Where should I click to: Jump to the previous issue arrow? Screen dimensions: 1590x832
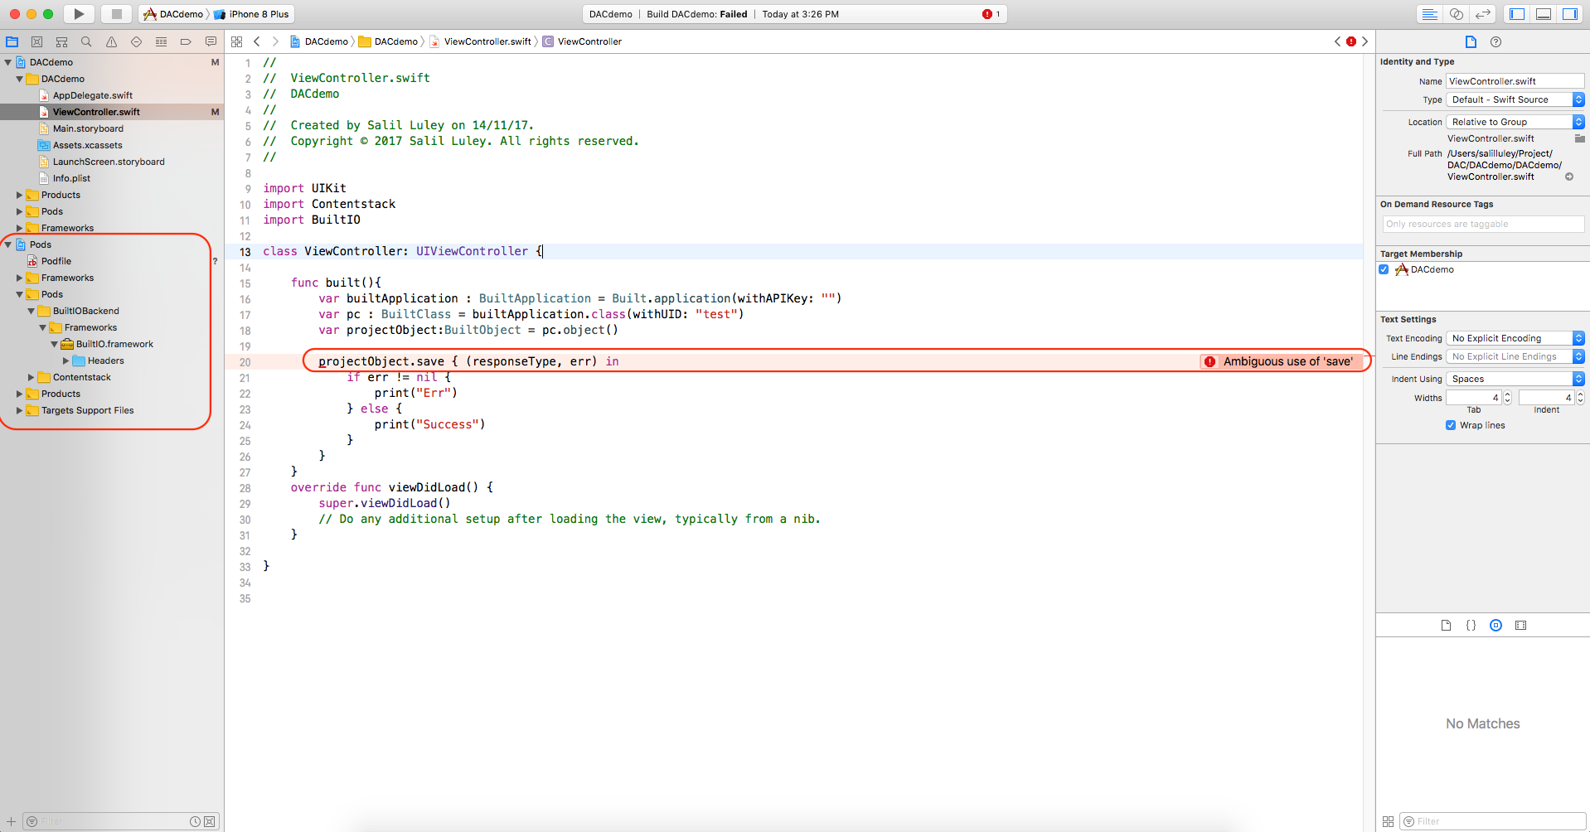click(x=1337, y=41)
